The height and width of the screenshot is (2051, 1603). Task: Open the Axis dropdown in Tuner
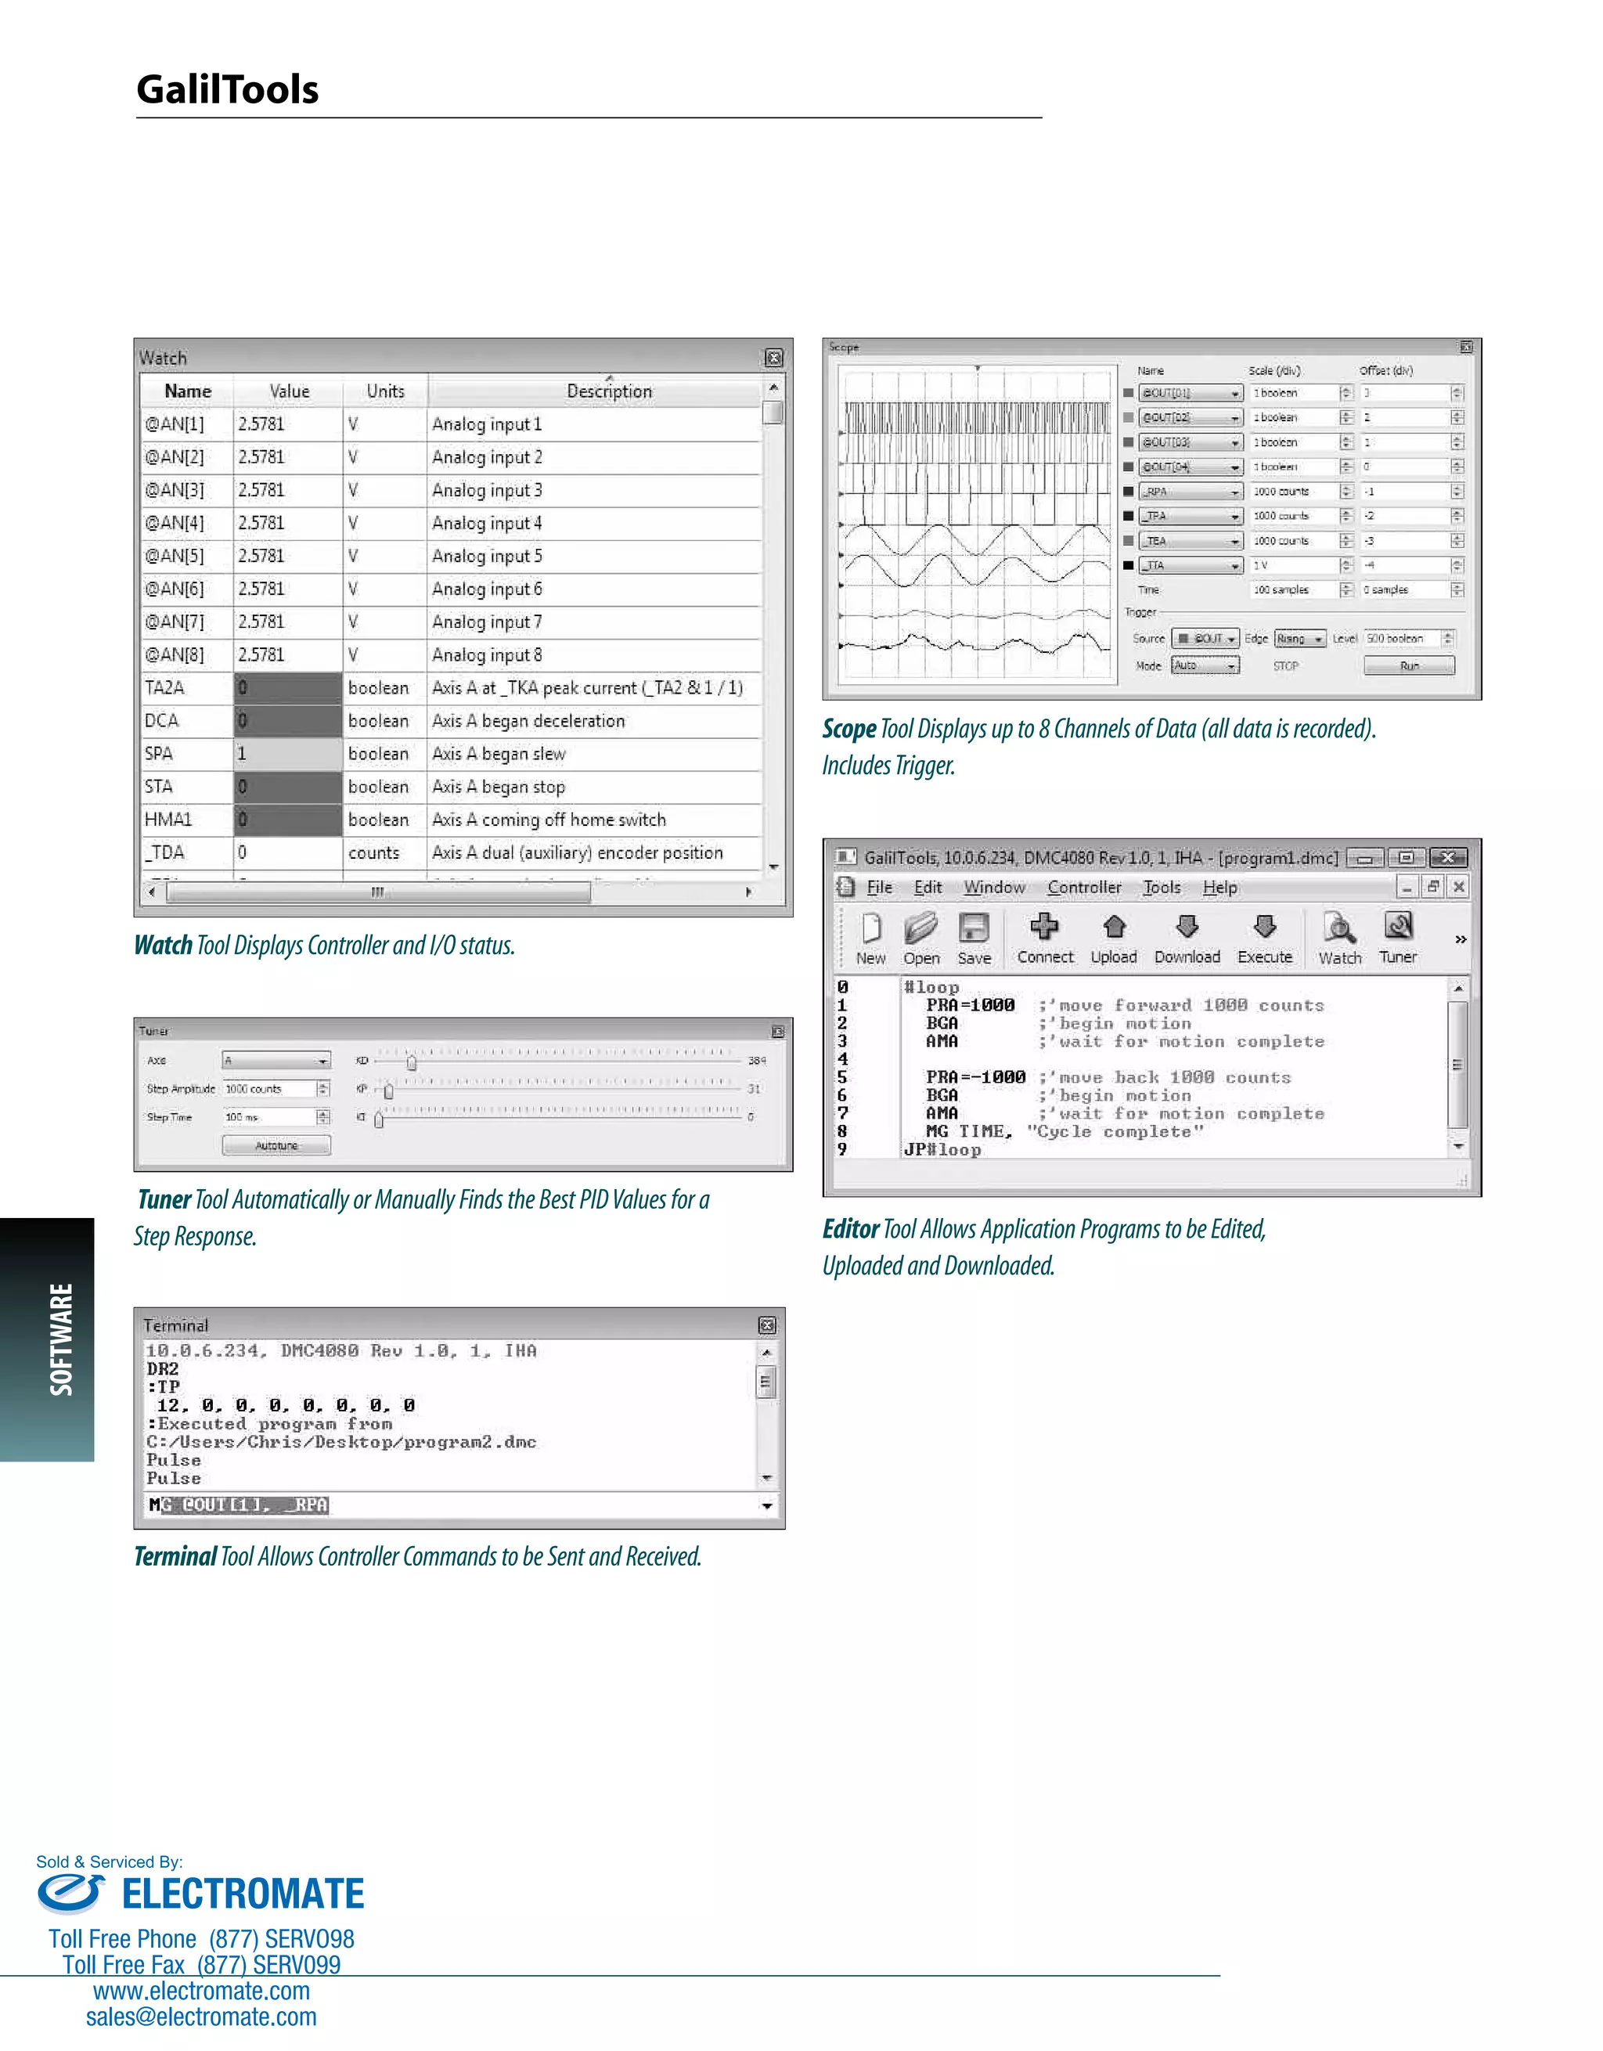click(x=276, y=1060)
